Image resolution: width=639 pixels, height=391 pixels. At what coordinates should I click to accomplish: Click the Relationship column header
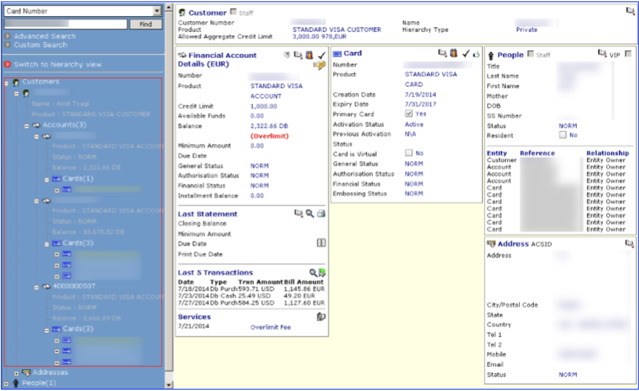[x=607, y=153]
